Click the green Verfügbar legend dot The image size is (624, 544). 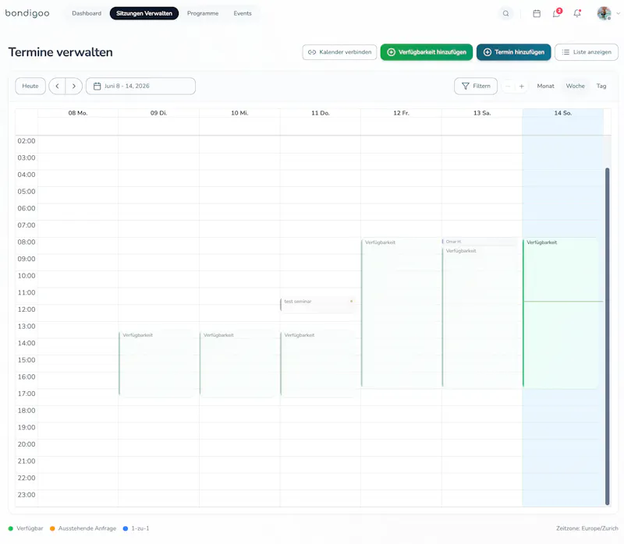[x=11, y=528]
